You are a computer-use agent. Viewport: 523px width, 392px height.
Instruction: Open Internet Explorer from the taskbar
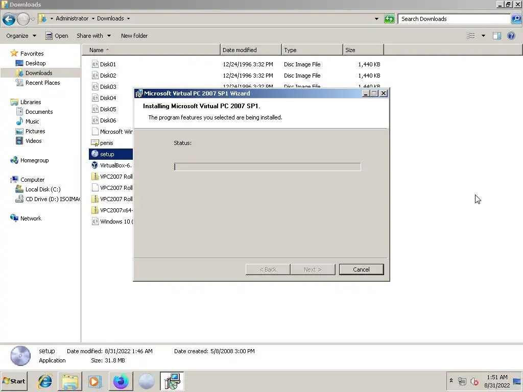(45, 381)
